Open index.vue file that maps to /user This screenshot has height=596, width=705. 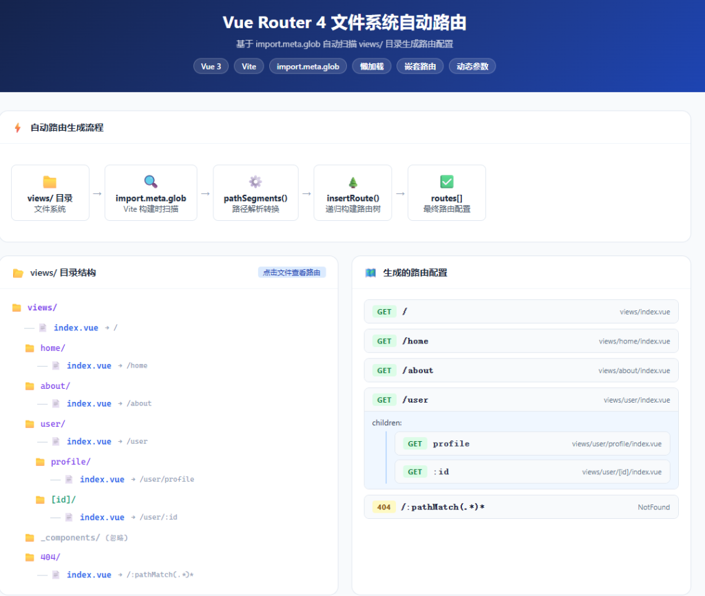point(89,441)
